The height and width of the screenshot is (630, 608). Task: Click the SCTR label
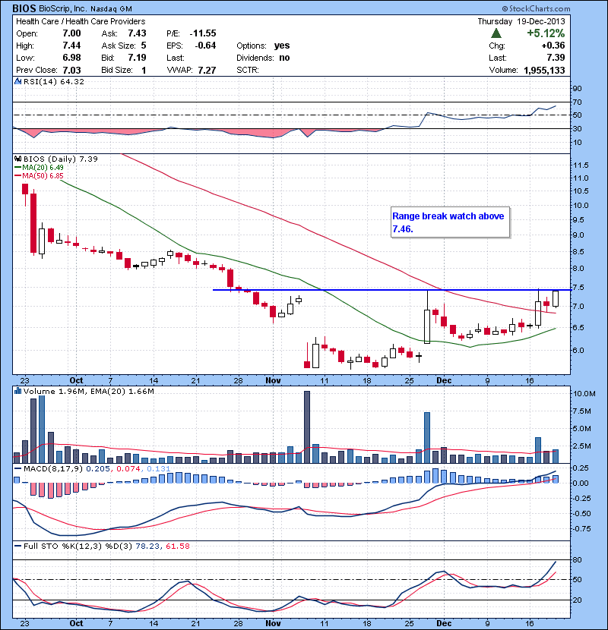[x=248, y=70]
